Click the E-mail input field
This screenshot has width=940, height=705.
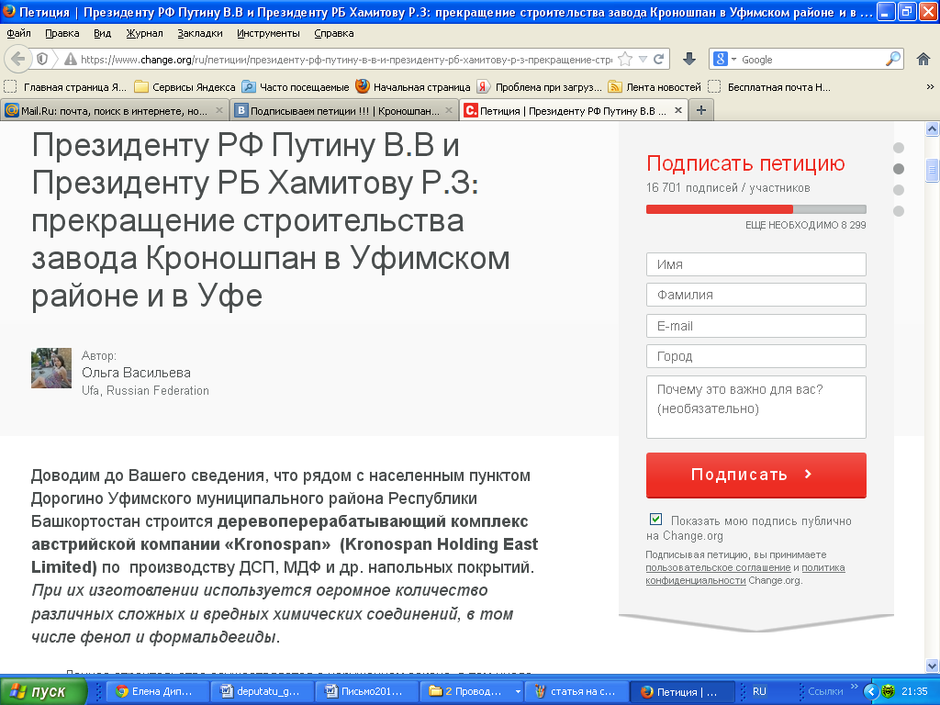[756, 326]
